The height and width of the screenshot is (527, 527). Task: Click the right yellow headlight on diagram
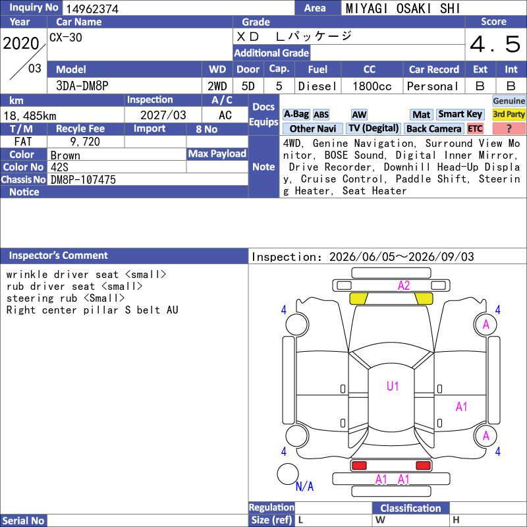424,298
